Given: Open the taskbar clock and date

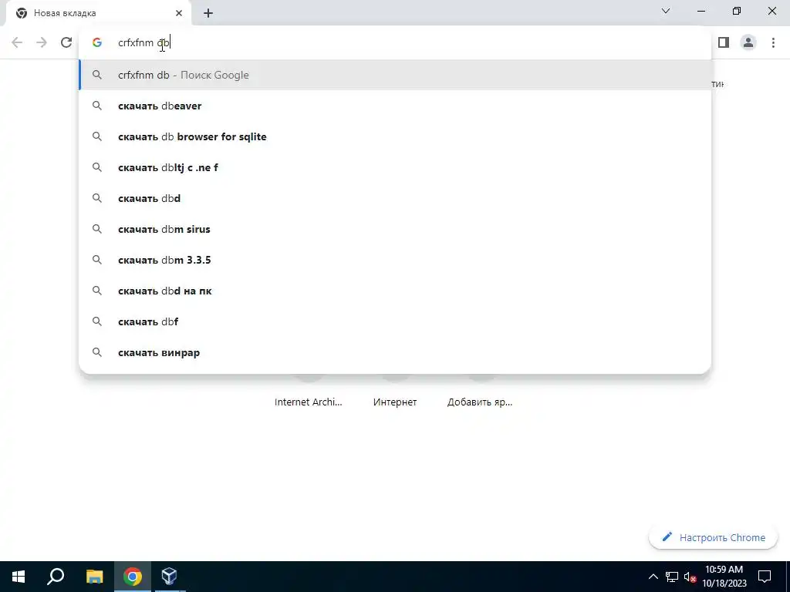Looking at the screenshot, I should [x=724, y=577].
